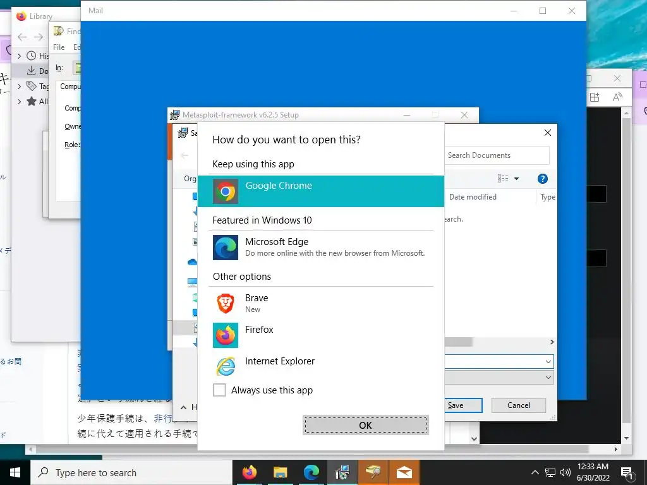This screenshot has height=485, width=647.
Task: Open the help icon in Save dialog
Action: pyautogui.click(x=543, y=179)
